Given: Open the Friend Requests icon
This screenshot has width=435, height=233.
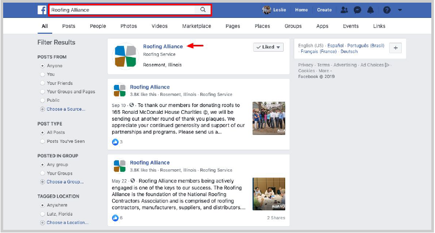Looking at the screenshot, I should tap(344, 10).
